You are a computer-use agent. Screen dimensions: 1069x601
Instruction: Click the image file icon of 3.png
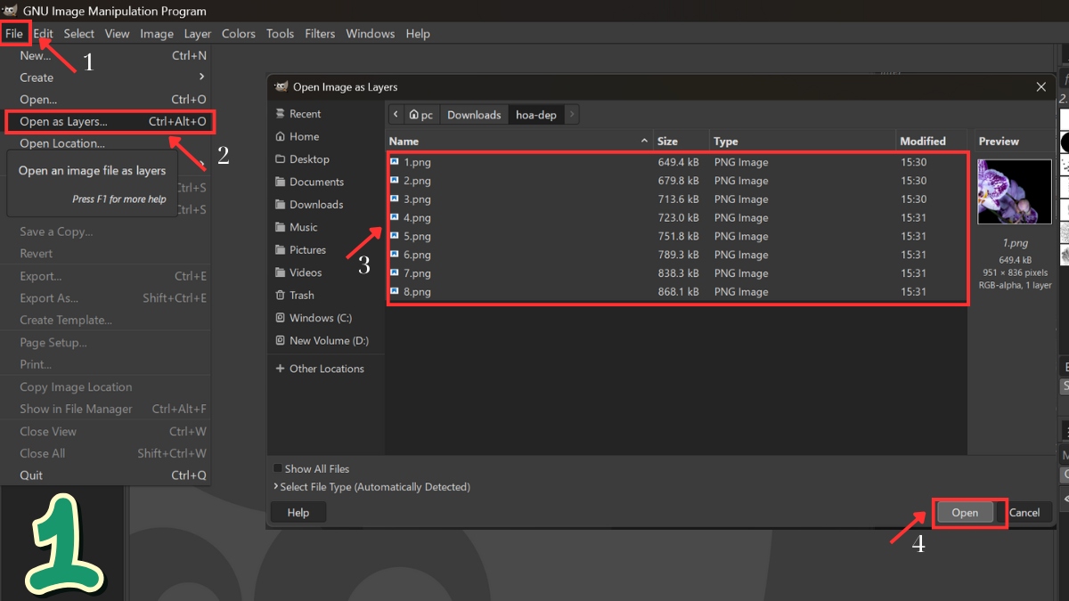coord(395,199)
